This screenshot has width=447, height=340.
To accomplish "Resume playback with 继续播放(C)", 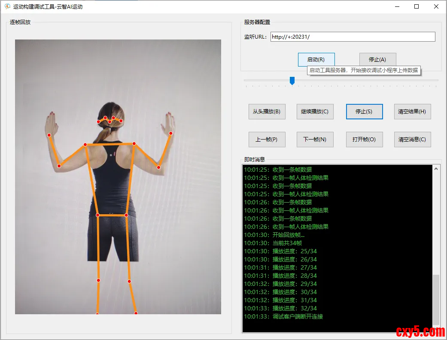I will pos(315,112).
